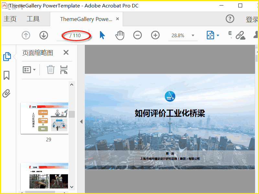Open the 28.8% zoom level dropdown

pos(193,35)
